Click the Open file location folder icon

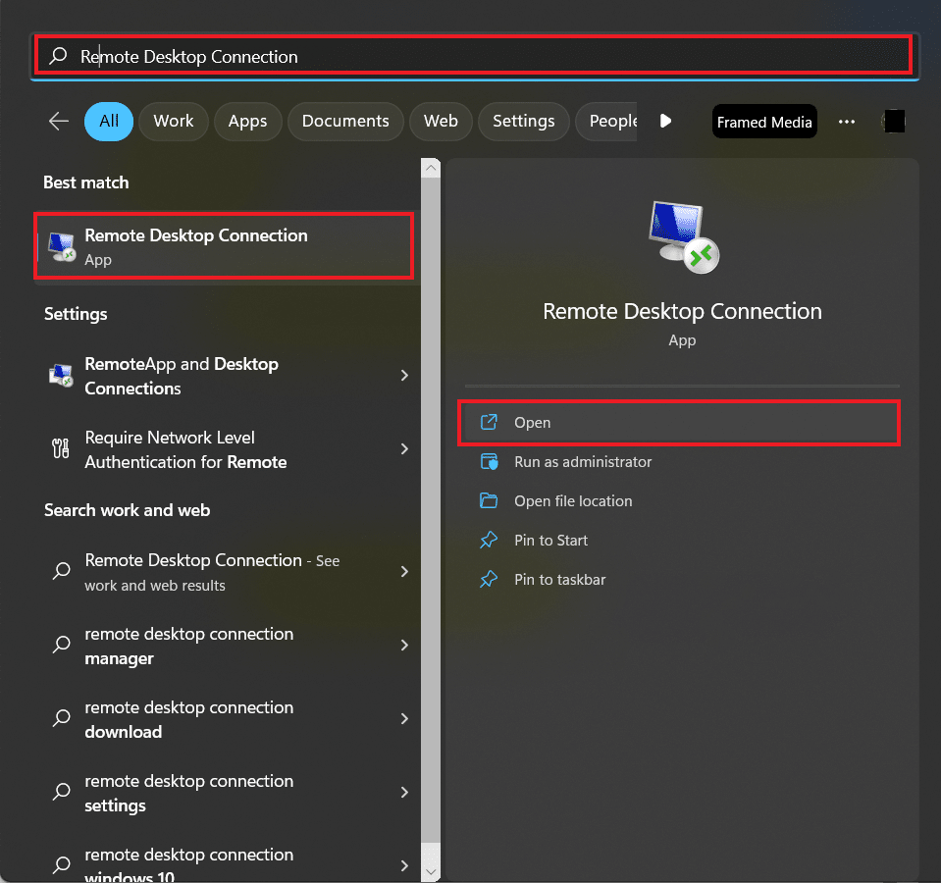click(x=489, y=501)
